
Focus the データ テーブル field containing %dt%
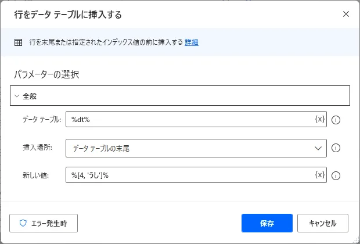coord(189,119)
